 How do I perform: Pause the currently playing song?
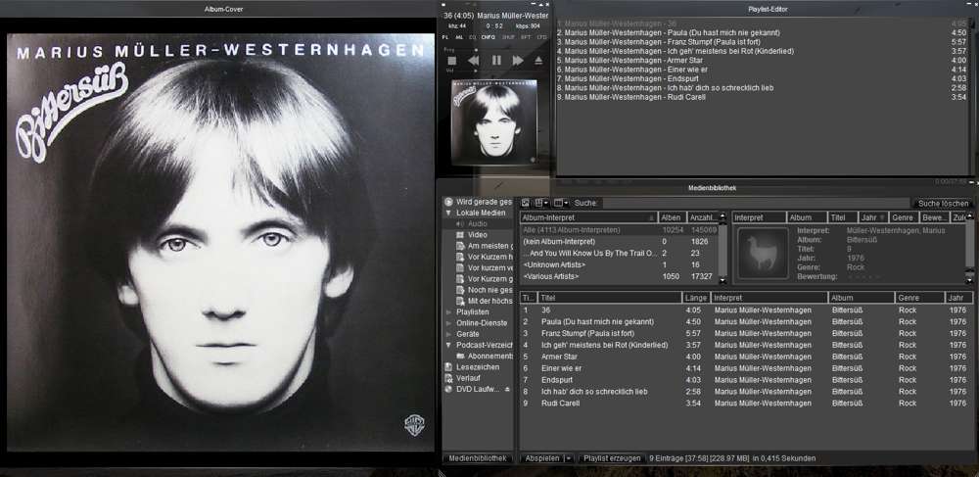pos(495,61)
